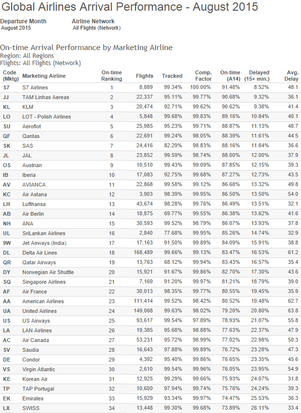Viewport: 301px width, 413px height.
Task: Click the Emirates airline name
Action: click(x=33, y=398)
